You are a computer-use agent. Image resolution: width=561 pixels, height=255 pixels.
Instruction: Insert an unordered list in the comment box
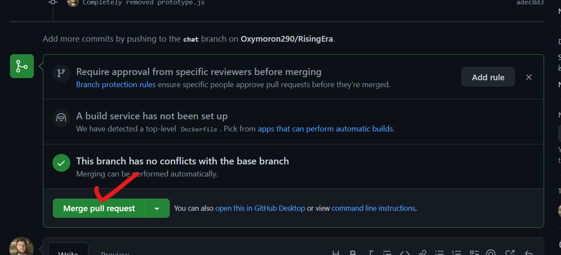440,253
